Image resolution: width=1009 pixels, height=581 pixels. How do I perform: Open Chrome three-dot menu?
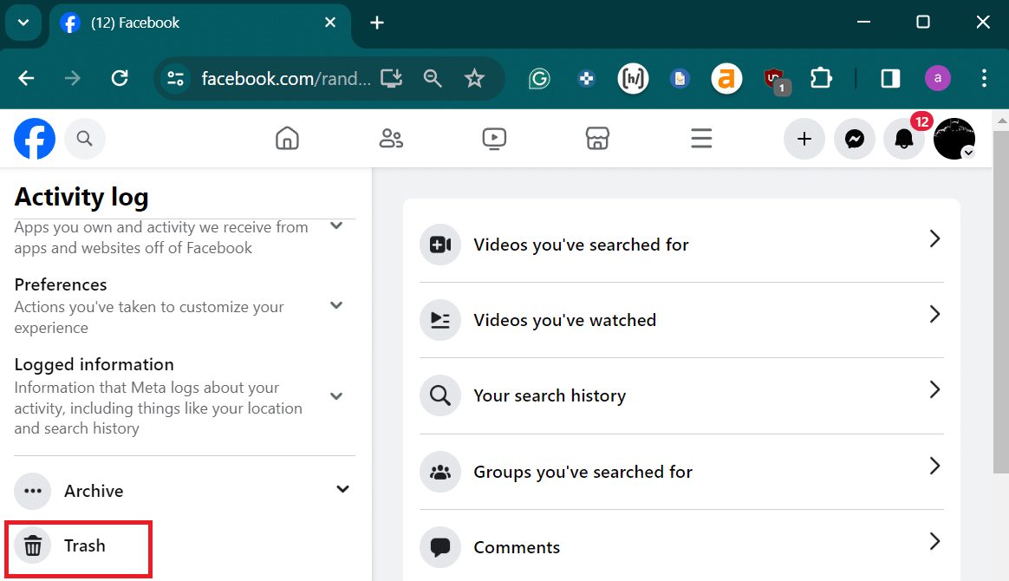click(984, 79)
